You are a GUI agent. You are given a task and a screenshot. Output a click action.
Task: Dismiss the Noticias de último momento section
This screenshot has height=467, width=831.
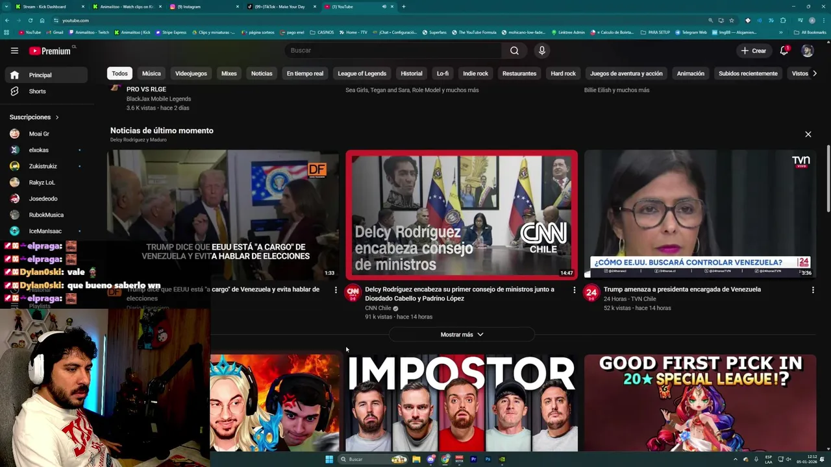coord(808,134)
